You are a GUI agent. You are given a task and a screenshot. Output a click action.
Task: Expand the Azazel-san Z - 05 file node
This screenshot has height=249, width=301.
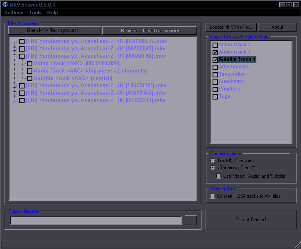tap(14, 93)
